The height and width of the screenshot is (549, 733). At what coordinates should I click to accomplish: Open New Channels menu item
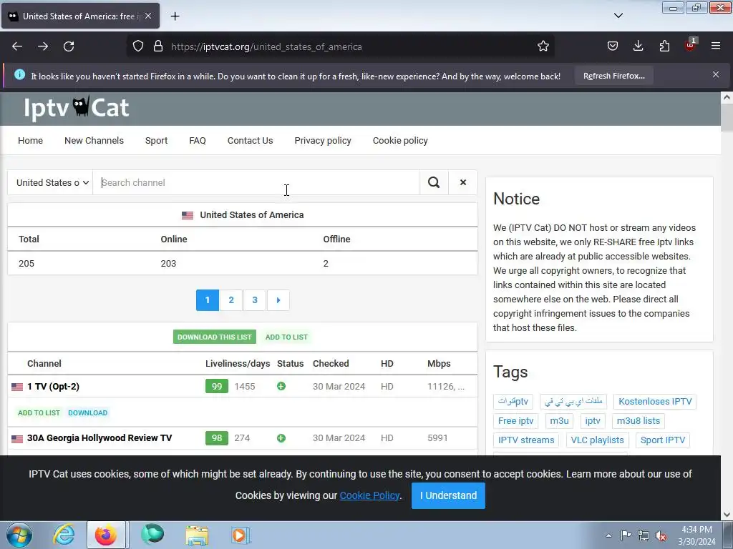94,141
